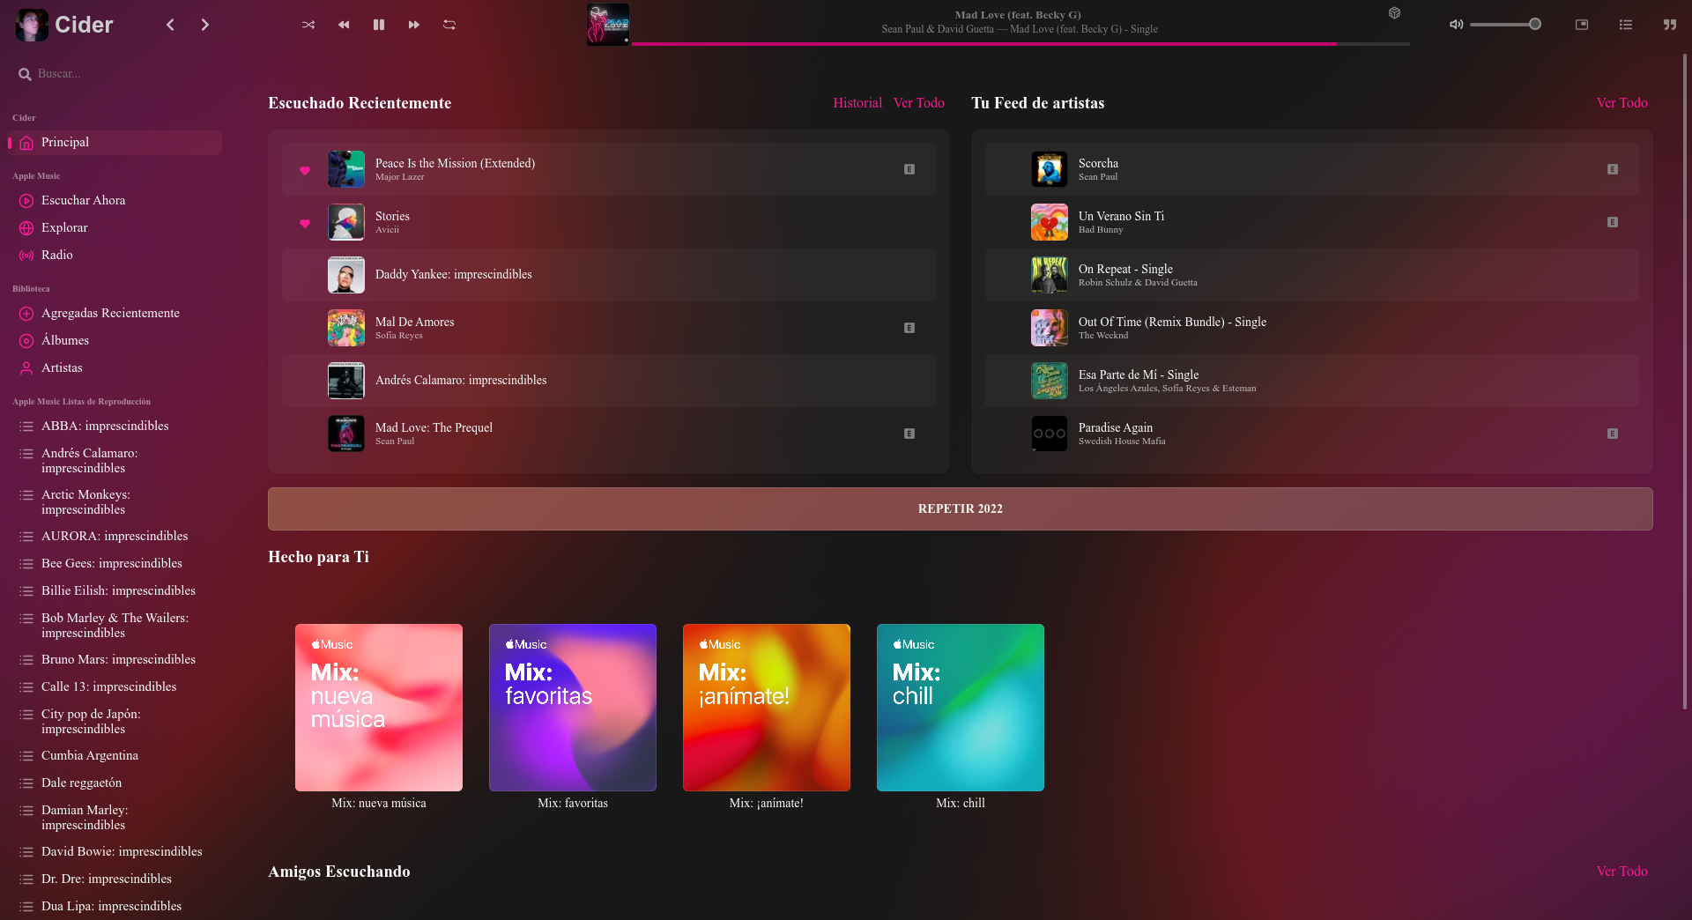Open Bee Gees: imprescindibles playlist

[115, 564]
